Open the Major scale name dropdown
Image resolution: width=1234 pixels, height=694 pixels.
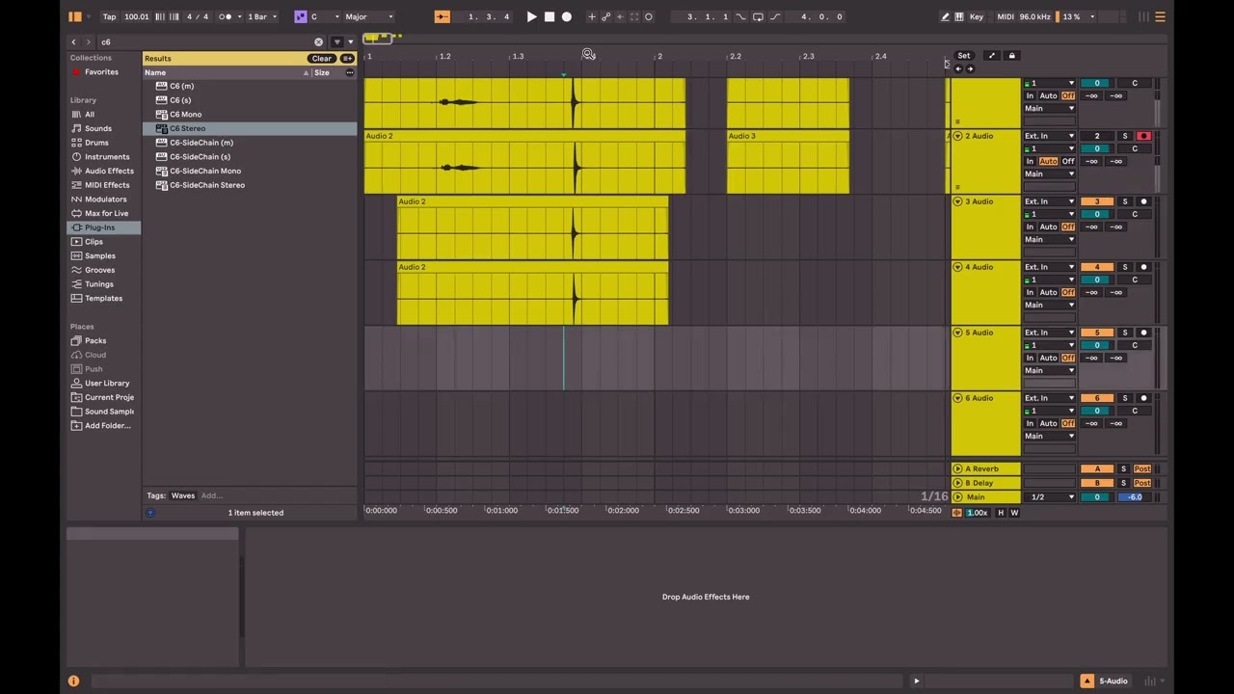point(368,16)
